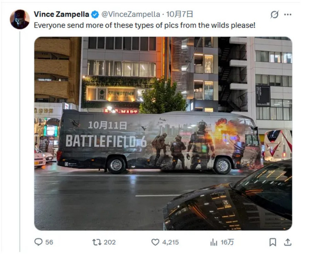The height and width of the screenshot is (254, 311).
Task: Click the 4,215 likes count
Action: coord(170,242)
